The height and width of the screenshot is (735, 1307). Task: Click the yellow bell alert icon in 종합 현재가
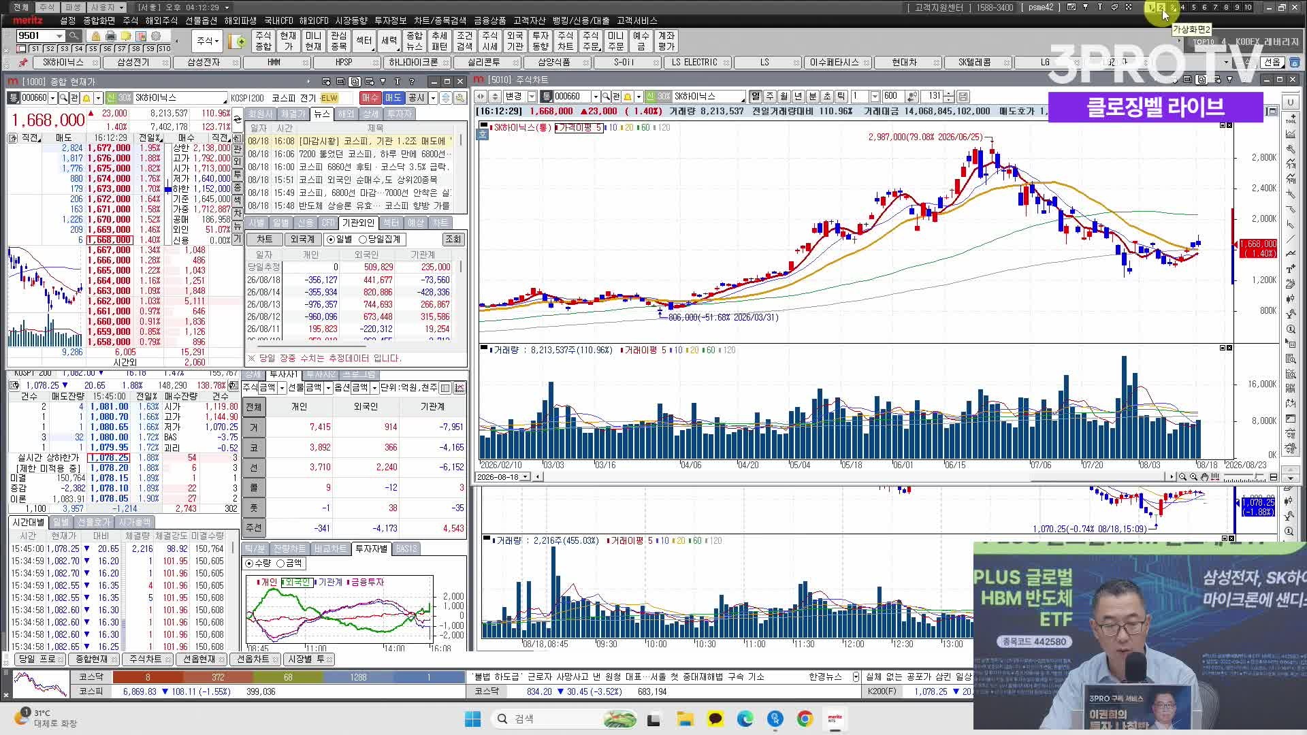pyautogui.click(x=86, y=98)
